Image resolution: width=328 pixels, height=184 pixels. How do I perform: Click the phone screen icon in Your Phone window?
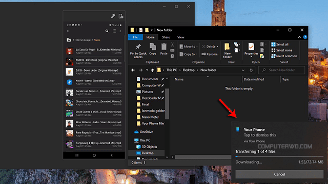click(121, 16)
